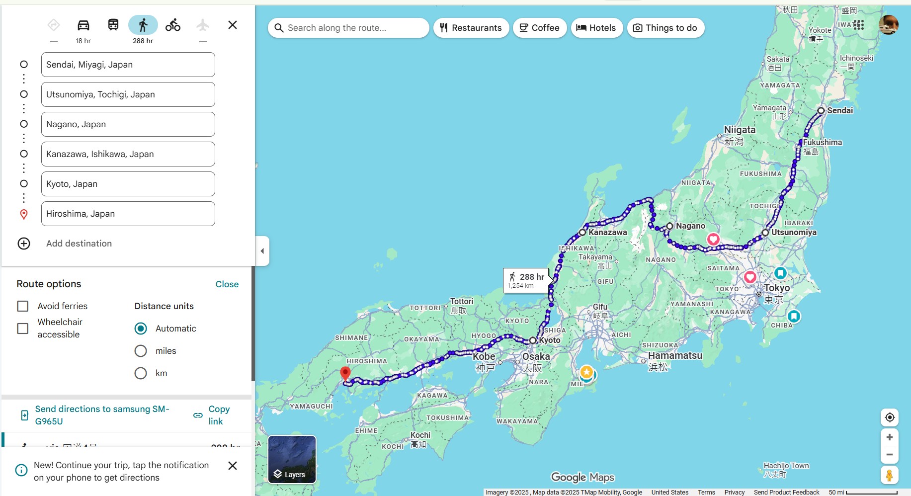Viewport: 911px width, 496px height.
Task: Open your account profile picture menu
Action: point(889,25)
